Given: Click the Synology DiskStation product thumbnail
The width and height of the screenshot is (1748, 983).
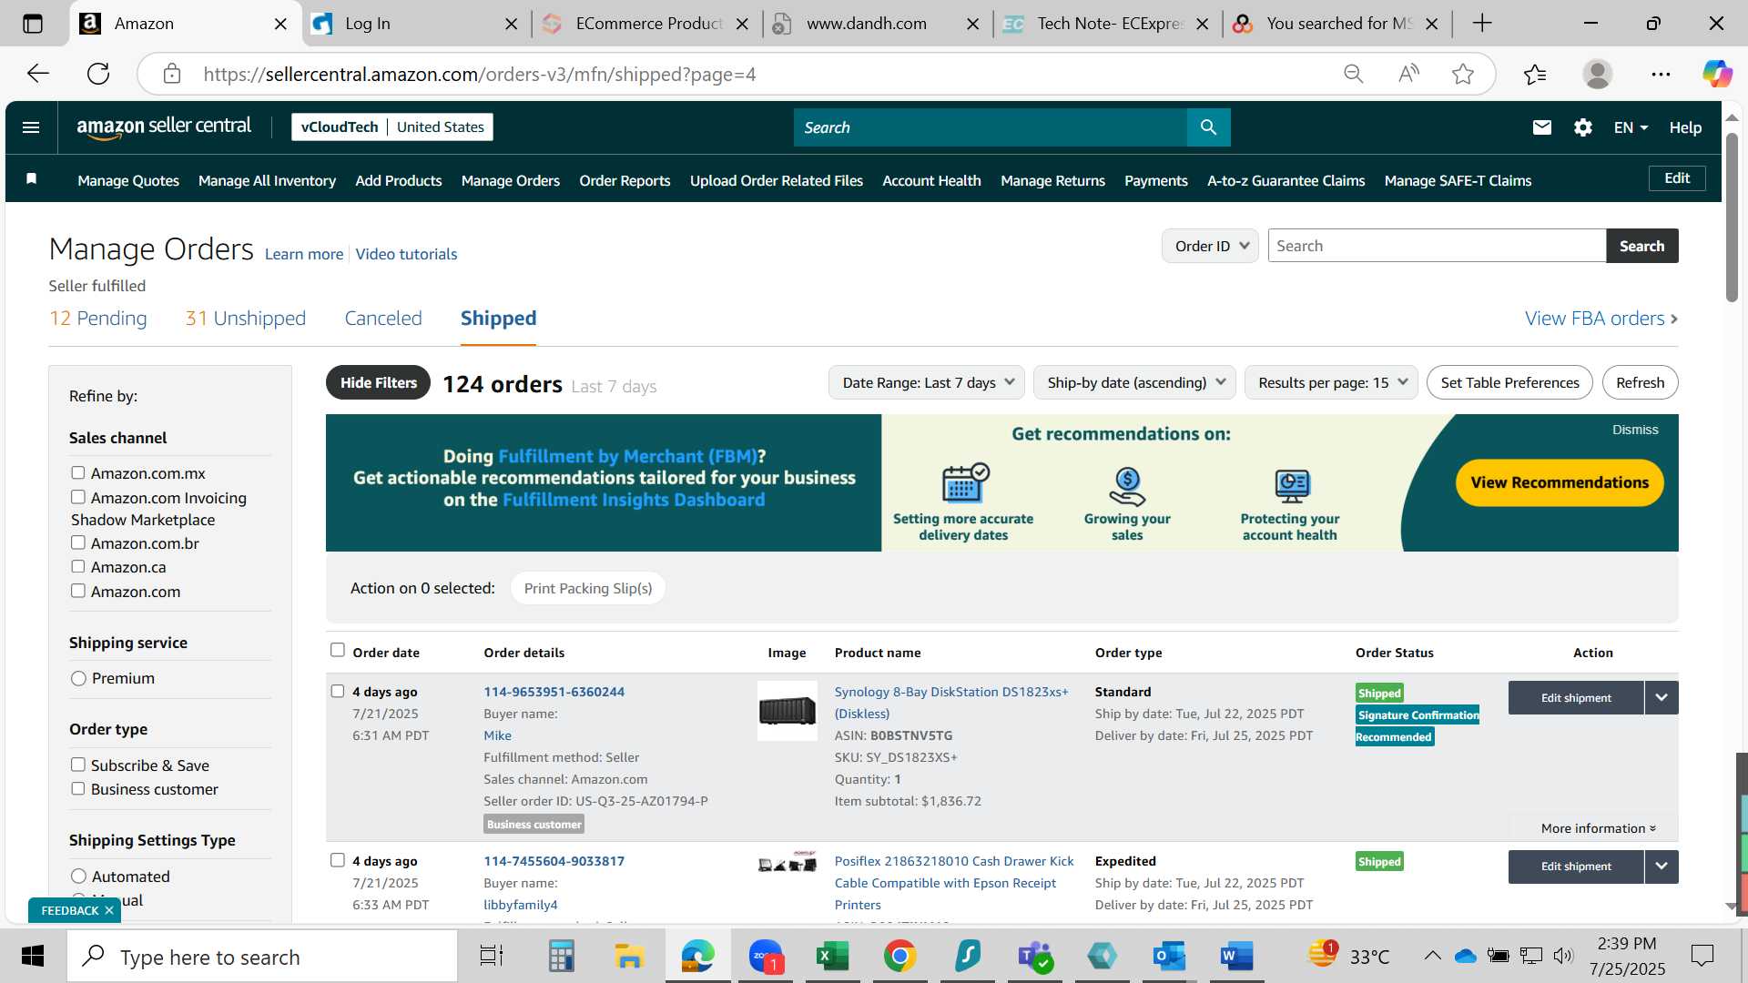Looking at the screenshot, I should pyautogui.click(x=788, y=711).
